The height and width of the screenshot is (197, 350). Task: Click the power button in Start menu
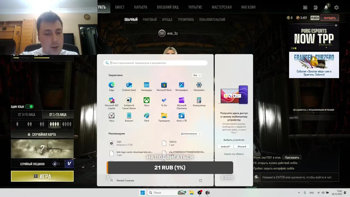pyautogui.click(x=200, y=180)
